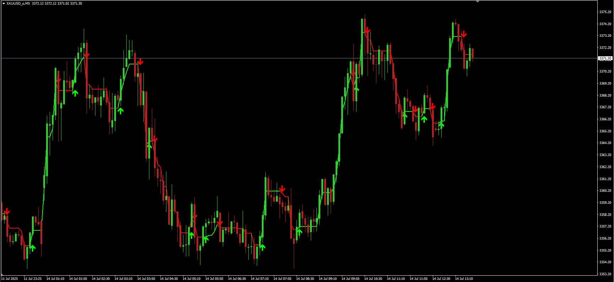The width and height of the screenshot is (614, 282).
Task: Click the rightmost red sell arrow
Action: click(x=464, y=34)
